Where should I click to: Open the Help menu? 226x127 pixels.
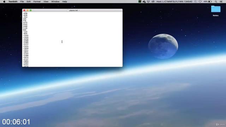[65, 1]
